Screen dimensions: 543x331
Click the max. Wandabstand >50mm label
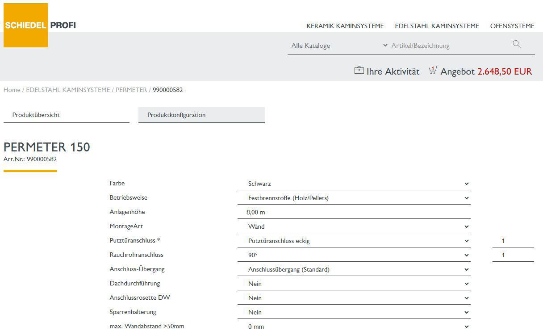pos(147,326)
